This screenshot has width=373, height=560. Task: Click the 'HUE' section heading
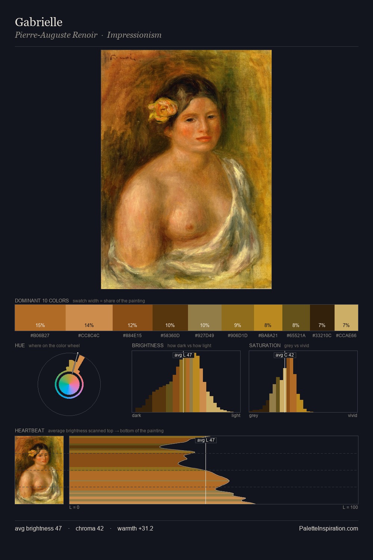click(x=20, y=345)
